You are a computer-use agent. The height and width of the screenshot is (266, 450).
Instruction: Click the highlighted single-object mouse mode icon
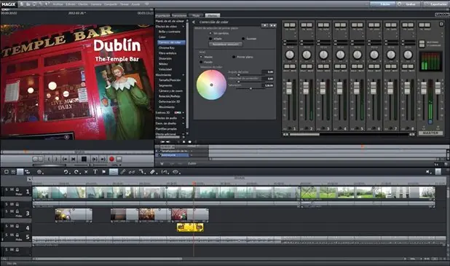click(x=114, y=172)
